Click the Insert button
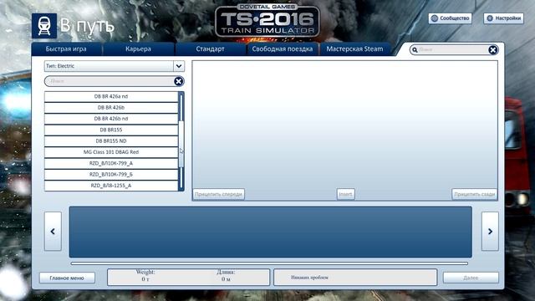535x301 pixels. [345, 194]
